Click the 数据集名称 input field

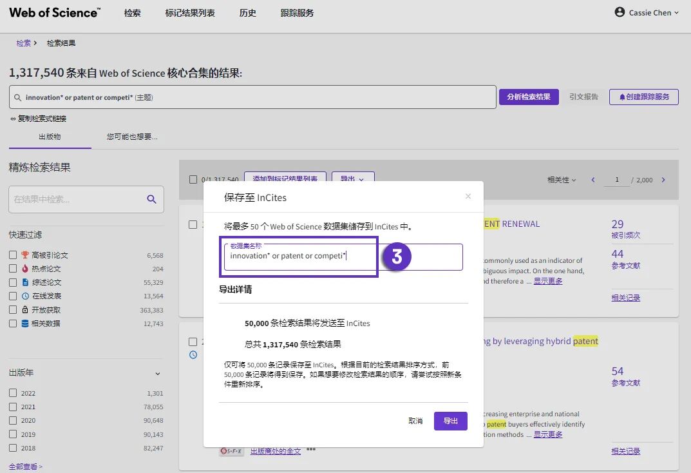point(343,256)
